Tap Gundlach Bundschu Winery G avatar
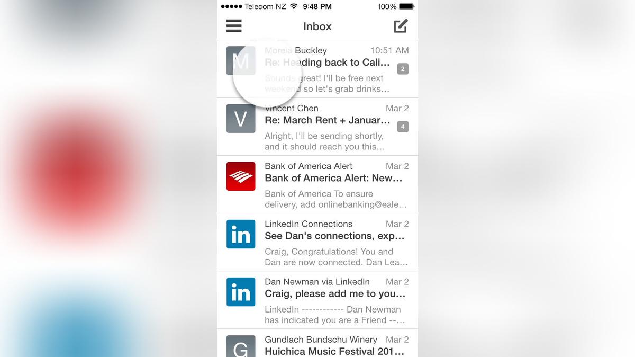The width and height of the screenshot is (635, 357). click(x=241, y=346)
